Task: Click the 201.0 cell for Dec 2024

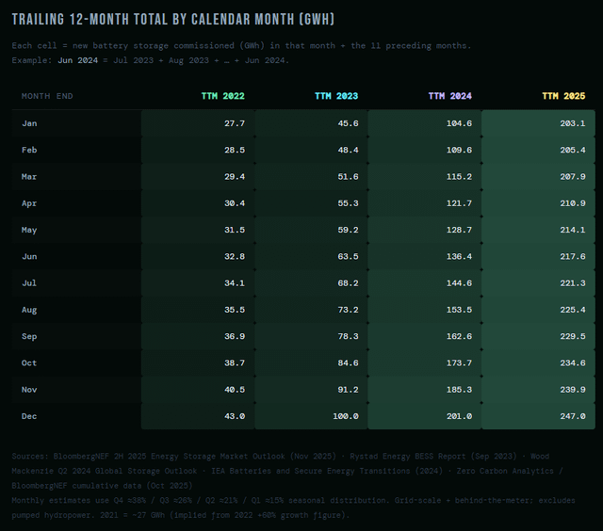Action: click(x=458, y=415)
